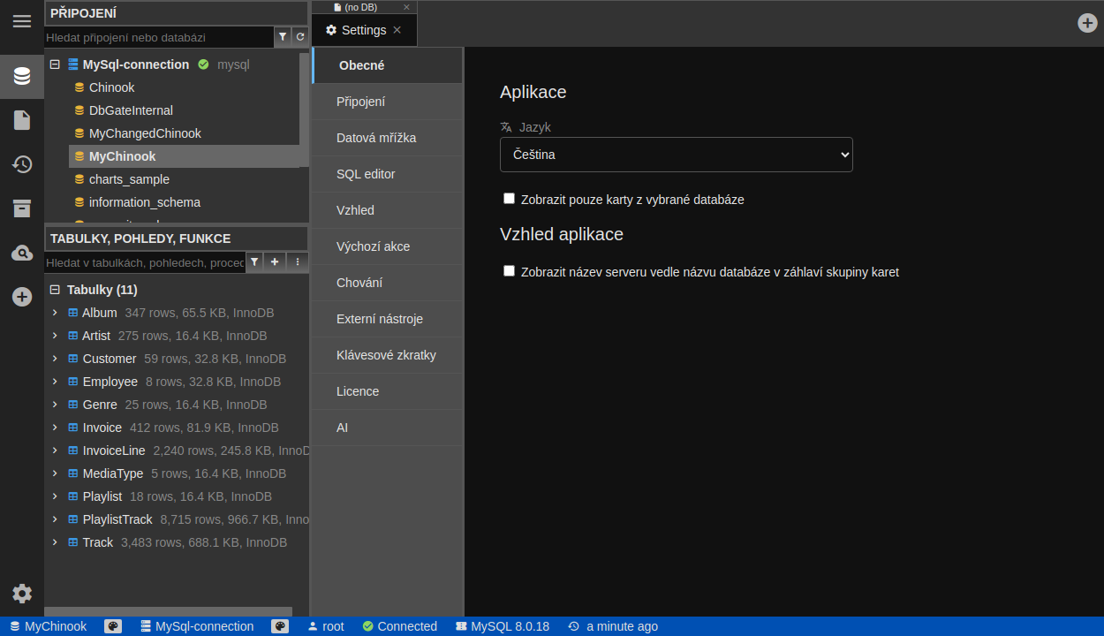Click the add new tab plus icon
This screenshot has width=1104, height=636.
pos(1087,23)
